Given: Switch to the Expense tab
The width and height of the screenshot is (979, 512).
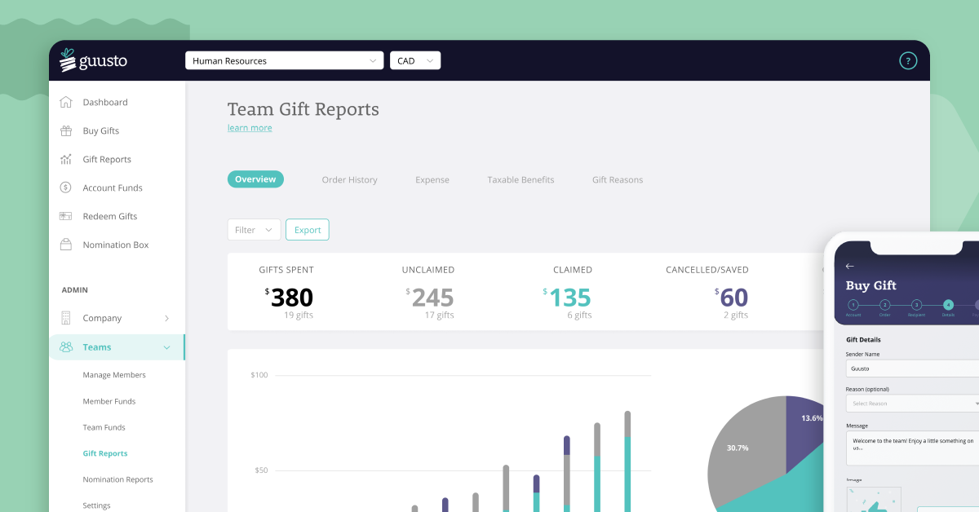Looking at the screenshot, I should [432, 180].
